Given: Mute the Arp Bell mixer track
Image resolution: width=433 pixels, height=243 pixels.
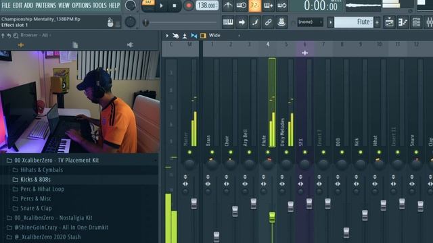Looking at the screenshot, I should point(249,152).
